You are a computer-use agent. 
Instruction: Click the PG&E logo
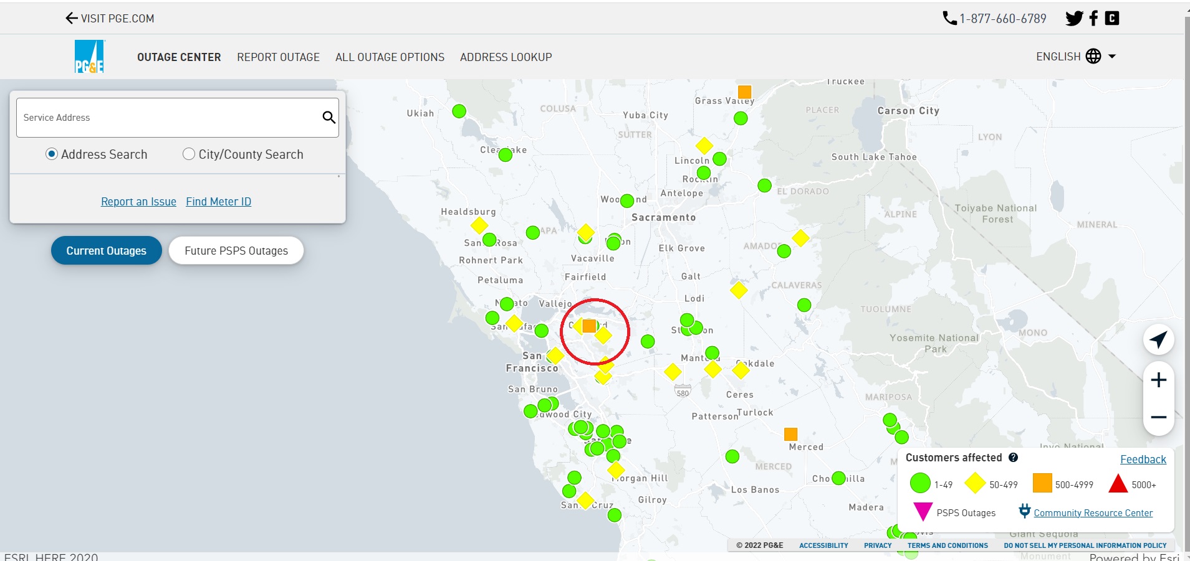(90, 57)
